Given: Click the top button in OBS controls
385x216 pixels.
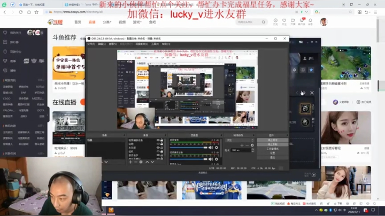Looking at the screenshot, I should tap(272, 140).
